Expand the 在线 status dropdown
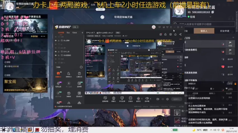The height and width of the screenshot is (133, 238). click(210, 17)
